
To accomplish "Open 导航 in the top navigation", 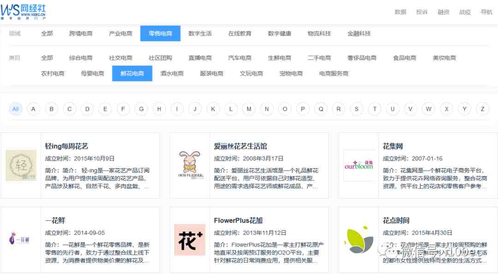I will click(x=486, y=12).
